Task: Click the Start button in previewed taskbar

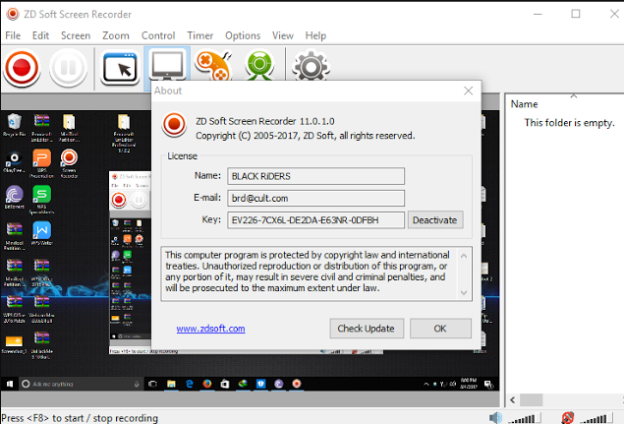Action: tap(10, 384)
